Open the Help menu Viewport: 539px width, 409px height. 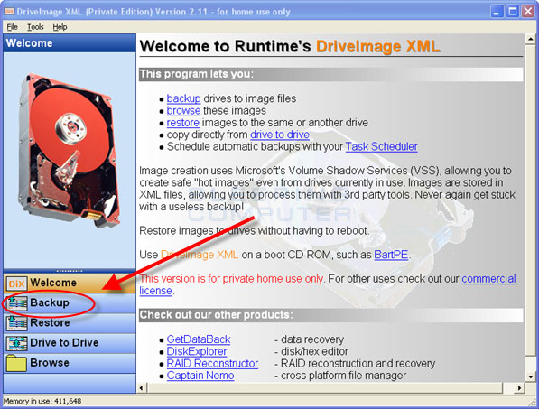[60, 27]
